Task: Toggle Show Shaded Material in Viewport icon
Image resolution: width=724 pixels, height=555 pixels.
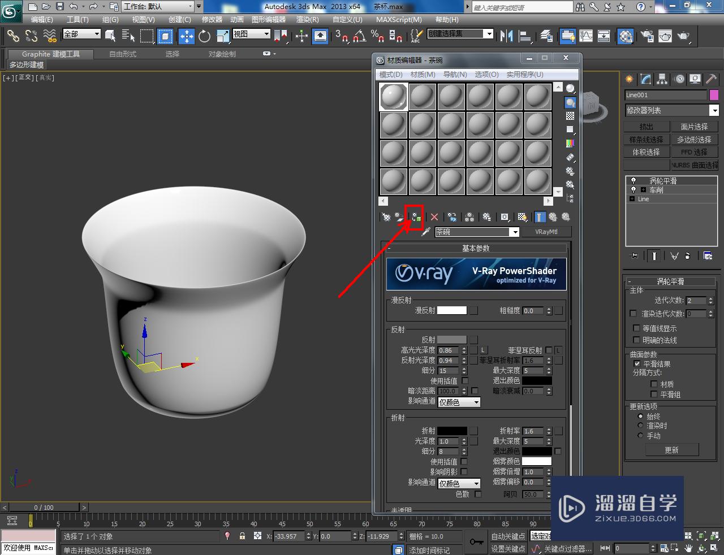Action: click(523, 217)
